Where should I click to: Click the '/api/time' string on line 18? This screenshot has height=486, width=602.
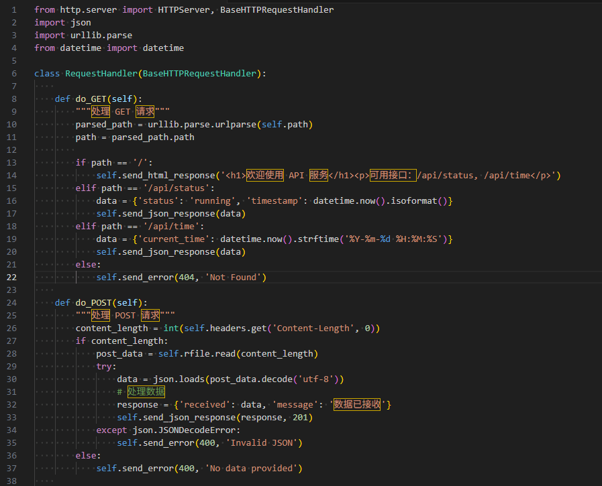(x=174, y=227)
